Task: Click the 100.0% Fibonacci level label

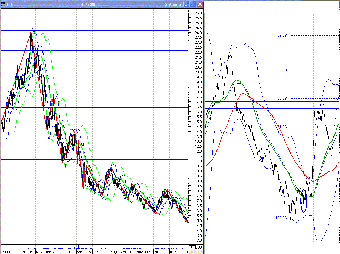Action: coord(282,218)
